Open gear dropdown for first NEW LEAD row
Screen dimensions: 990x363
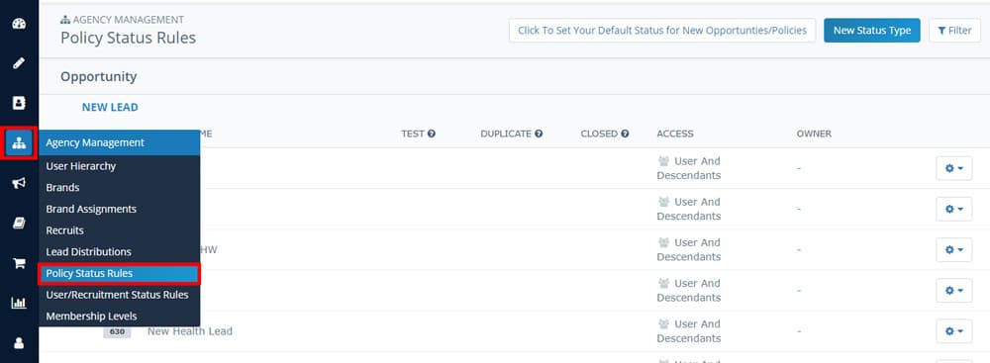coord(953,168)
